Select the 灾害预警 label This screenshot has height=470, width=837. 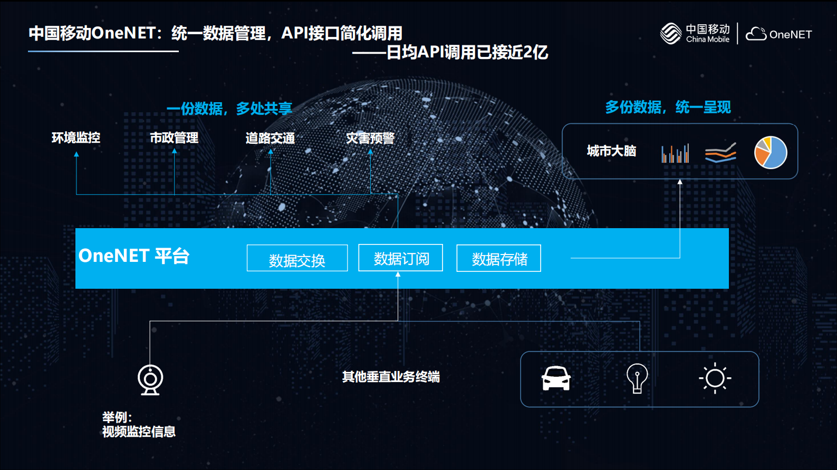coord(370,138)
